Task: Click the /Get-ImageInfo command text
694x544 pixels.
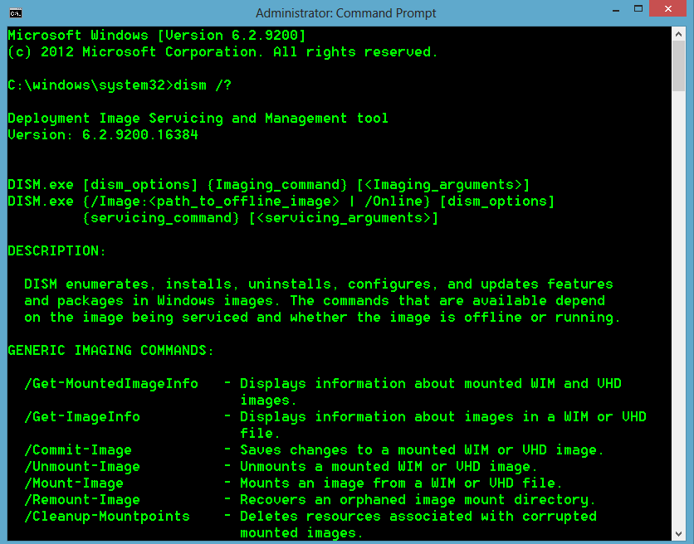Action: [x=81, y=416]
